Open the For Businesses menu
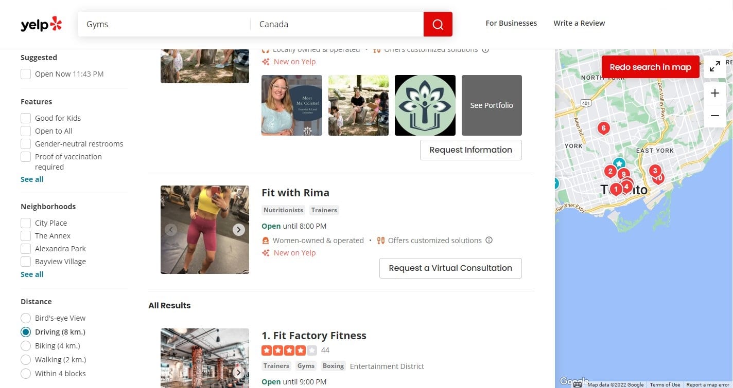 (x=511, y=23)
